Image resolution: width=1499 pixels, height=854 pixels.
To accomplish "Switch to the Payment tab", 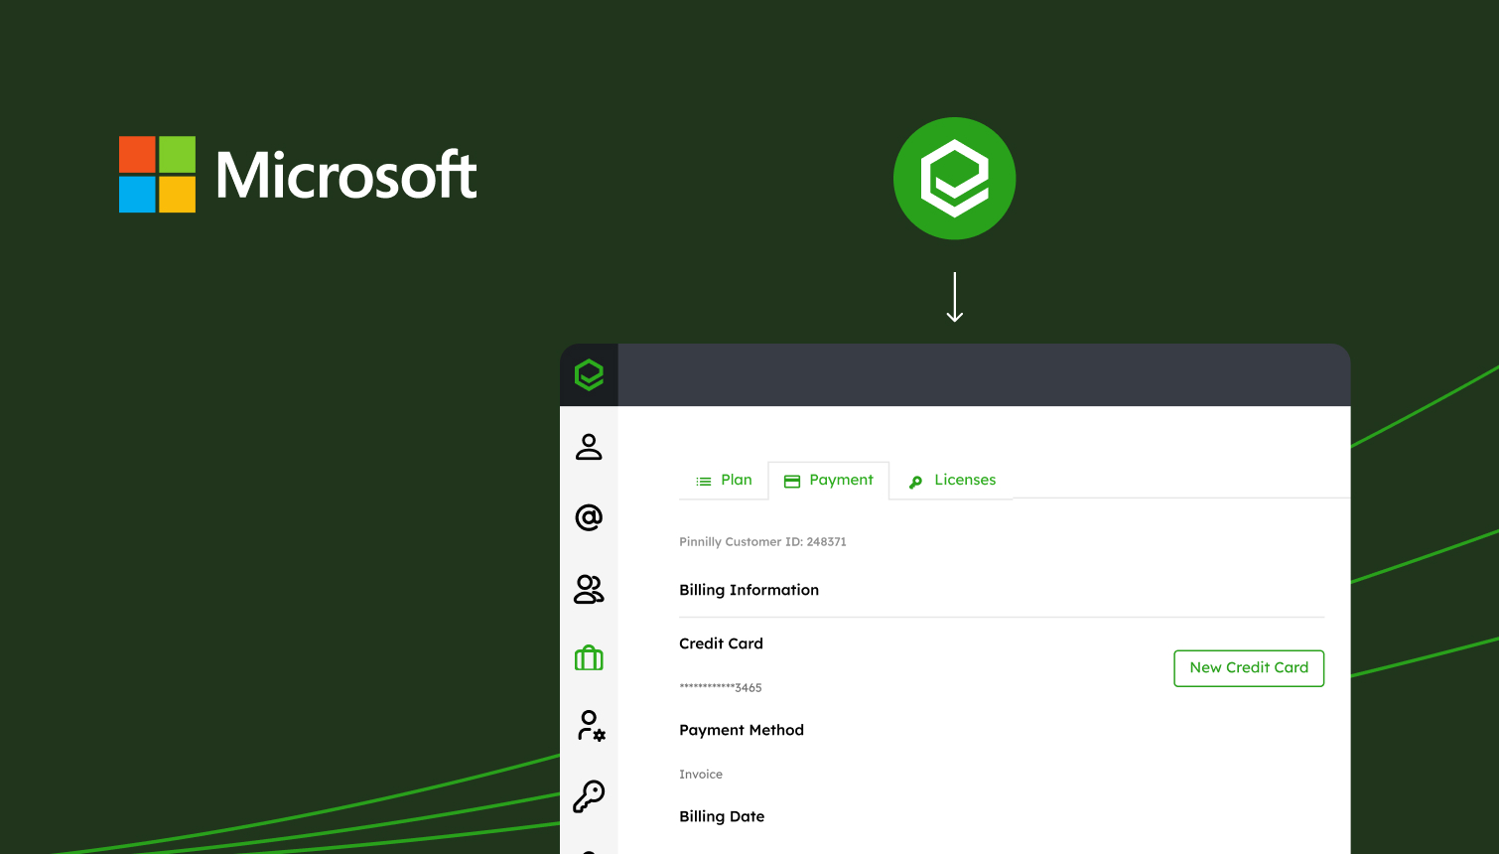I will pyautogui.click(x=829, y=481).
